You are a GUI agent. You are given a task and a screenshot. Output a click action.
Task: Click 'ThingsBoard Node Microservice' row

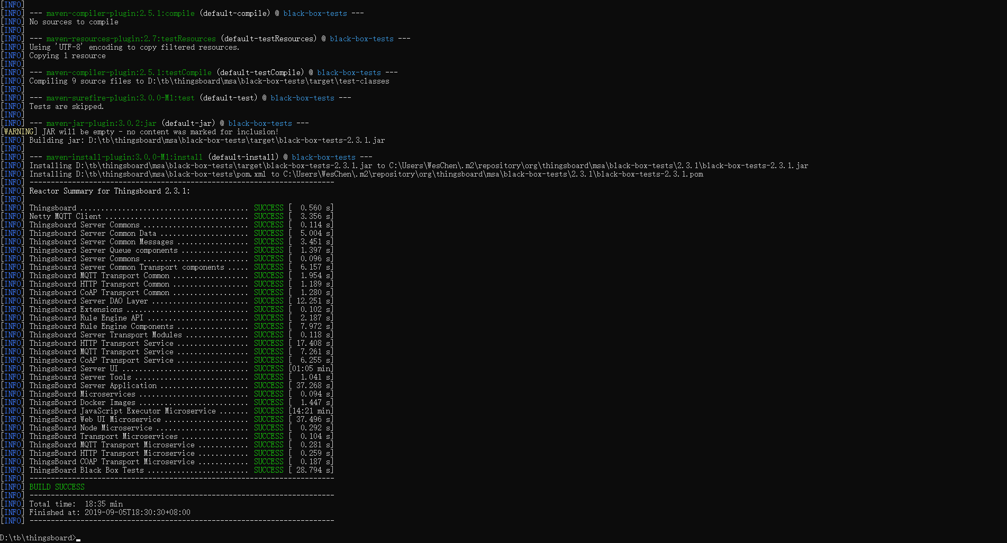167,428
